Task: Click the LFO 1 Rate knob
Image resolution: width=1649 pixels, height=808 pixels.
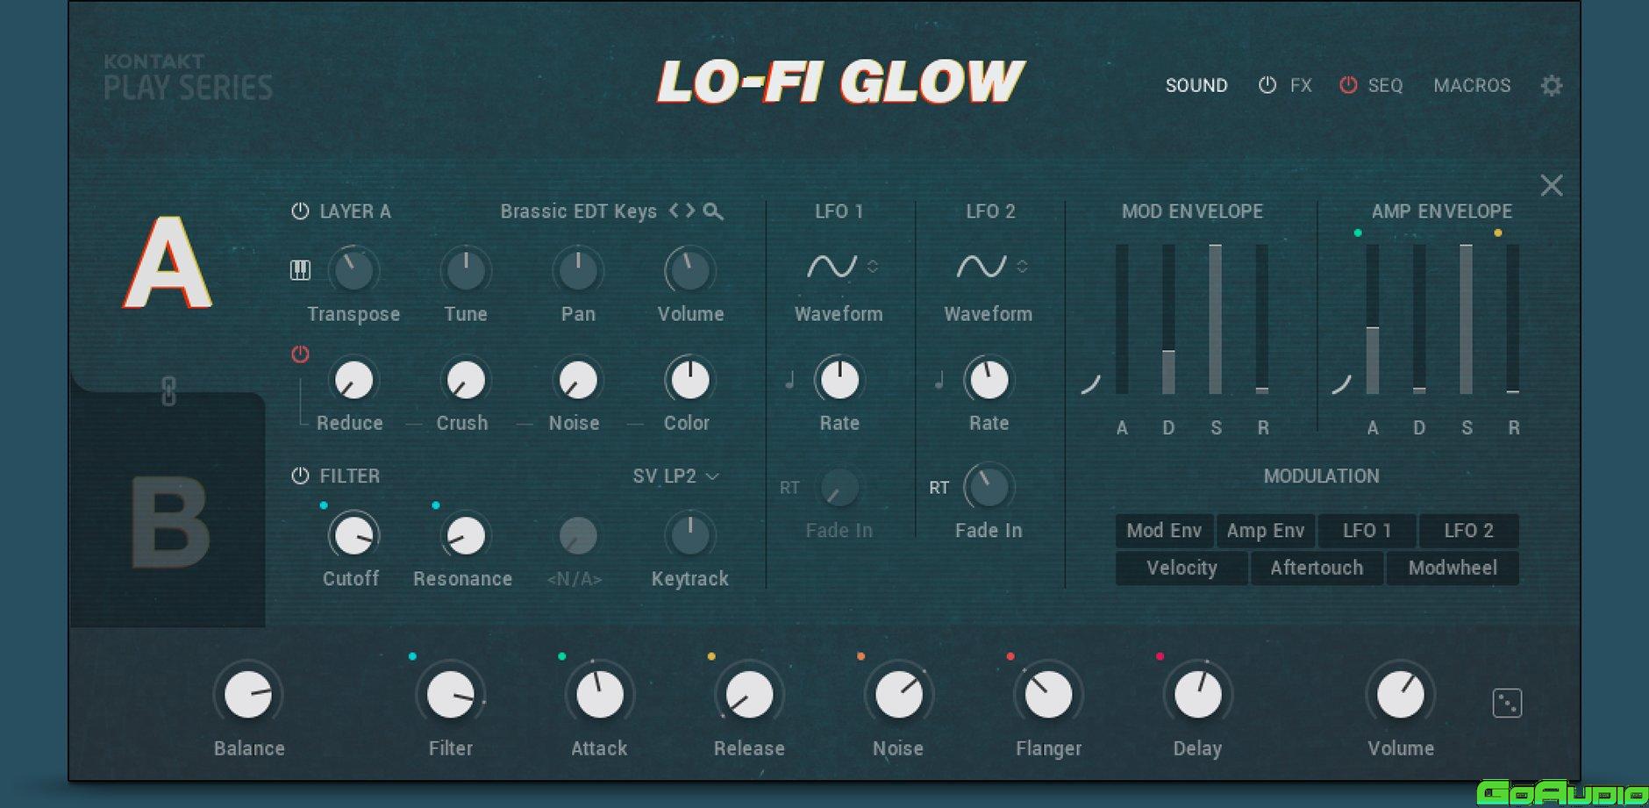Action: point(839,380)
